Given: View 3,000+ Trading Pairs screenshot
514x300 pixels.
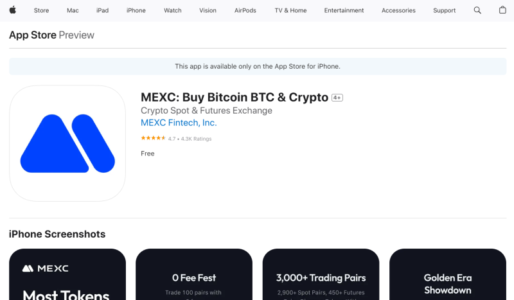Looking at the screenshot, I should (x=321, y=274).
